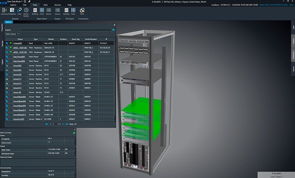Viewport: 295px width, 178px height.
Task: Sort devices by Serial Number column
Action: [x=91, y=39]
